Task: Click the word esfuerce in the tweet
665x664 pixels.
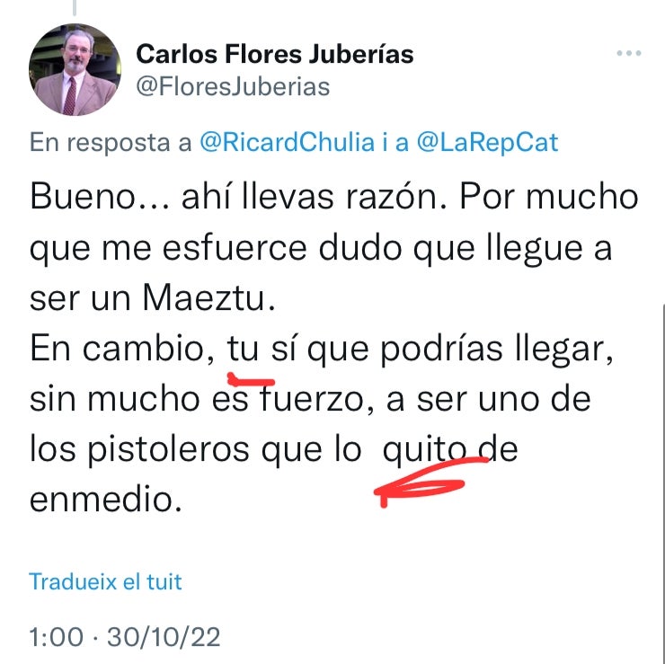Action: pyautogui.click(x=235, y=248)
